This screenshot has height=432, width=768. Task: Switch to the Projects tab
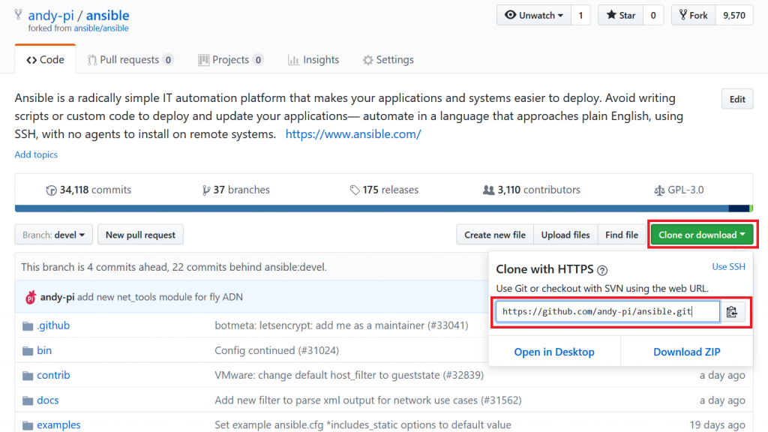click(x=231, y=60)
